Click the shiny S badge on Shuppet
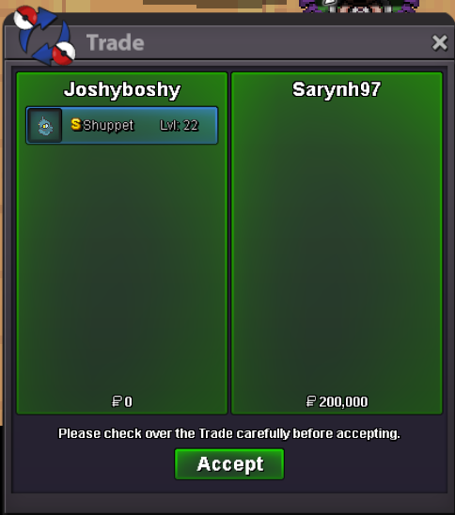 point(76,125)
